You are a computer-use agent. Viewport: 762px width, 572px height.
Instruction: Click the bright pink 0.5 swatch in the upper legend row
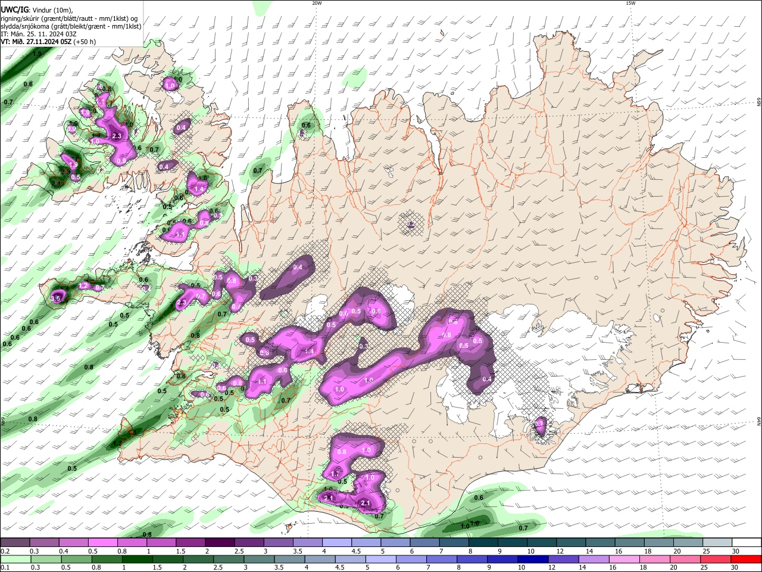(x=102, y=543)
